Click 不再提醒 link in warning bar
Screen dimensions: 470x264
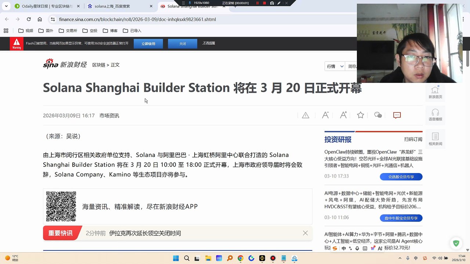tap(209, 43)
